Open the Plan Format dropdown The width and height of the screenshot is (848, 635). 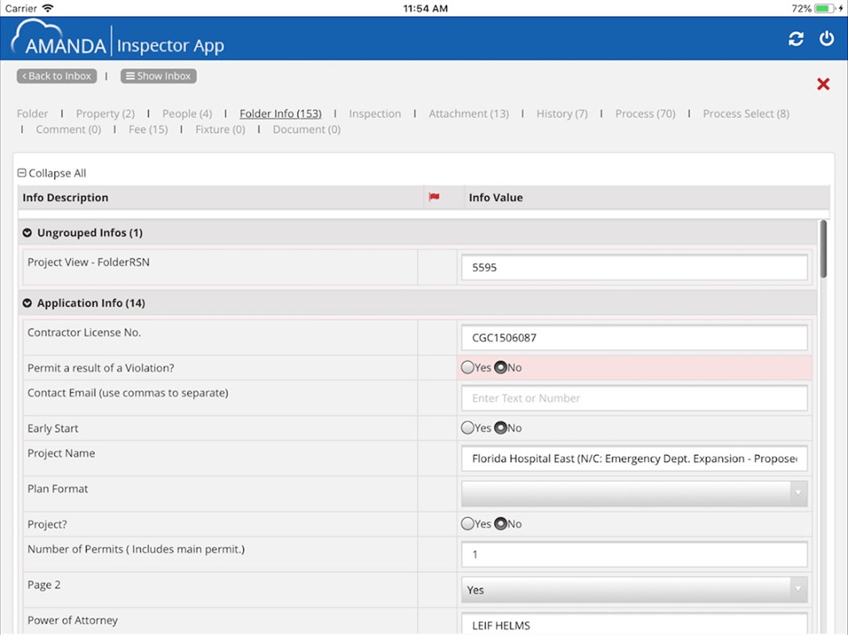click(797, 493)
